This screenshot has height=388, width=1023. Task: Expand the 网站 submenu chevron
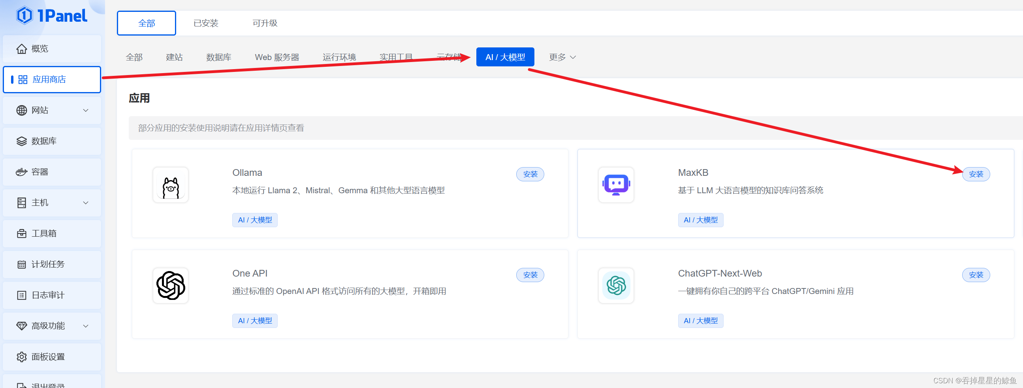pyautogui.click(x=85, y=110)
